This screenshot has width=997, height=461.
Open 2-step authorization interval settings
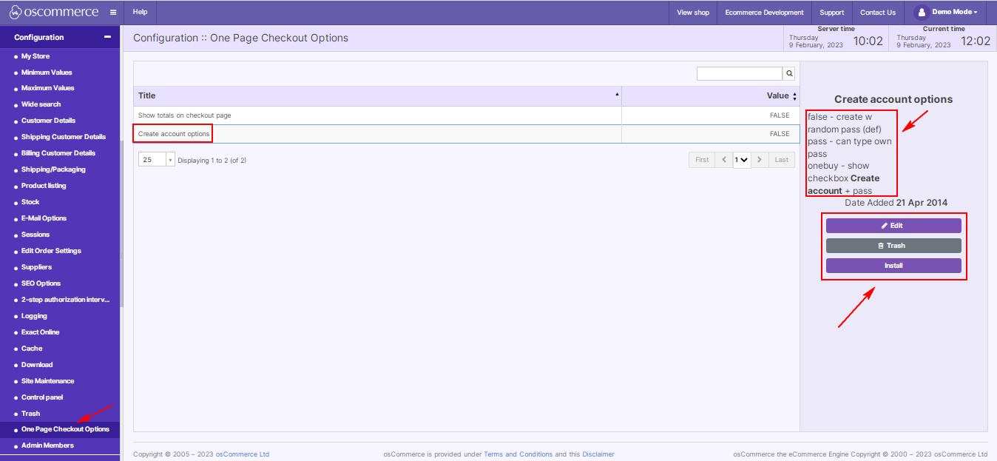pos(65,300)
